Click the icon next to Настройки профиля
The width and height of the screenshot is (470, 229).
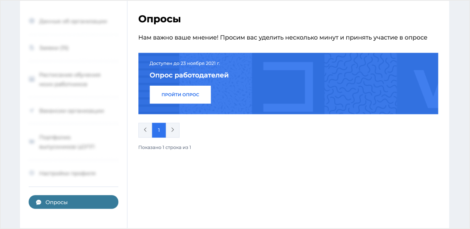(32, 173)
